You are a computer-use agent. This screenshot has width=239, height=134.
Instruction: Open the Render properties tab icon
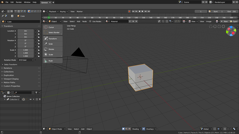pyautogui.click(x=15, y=11)
